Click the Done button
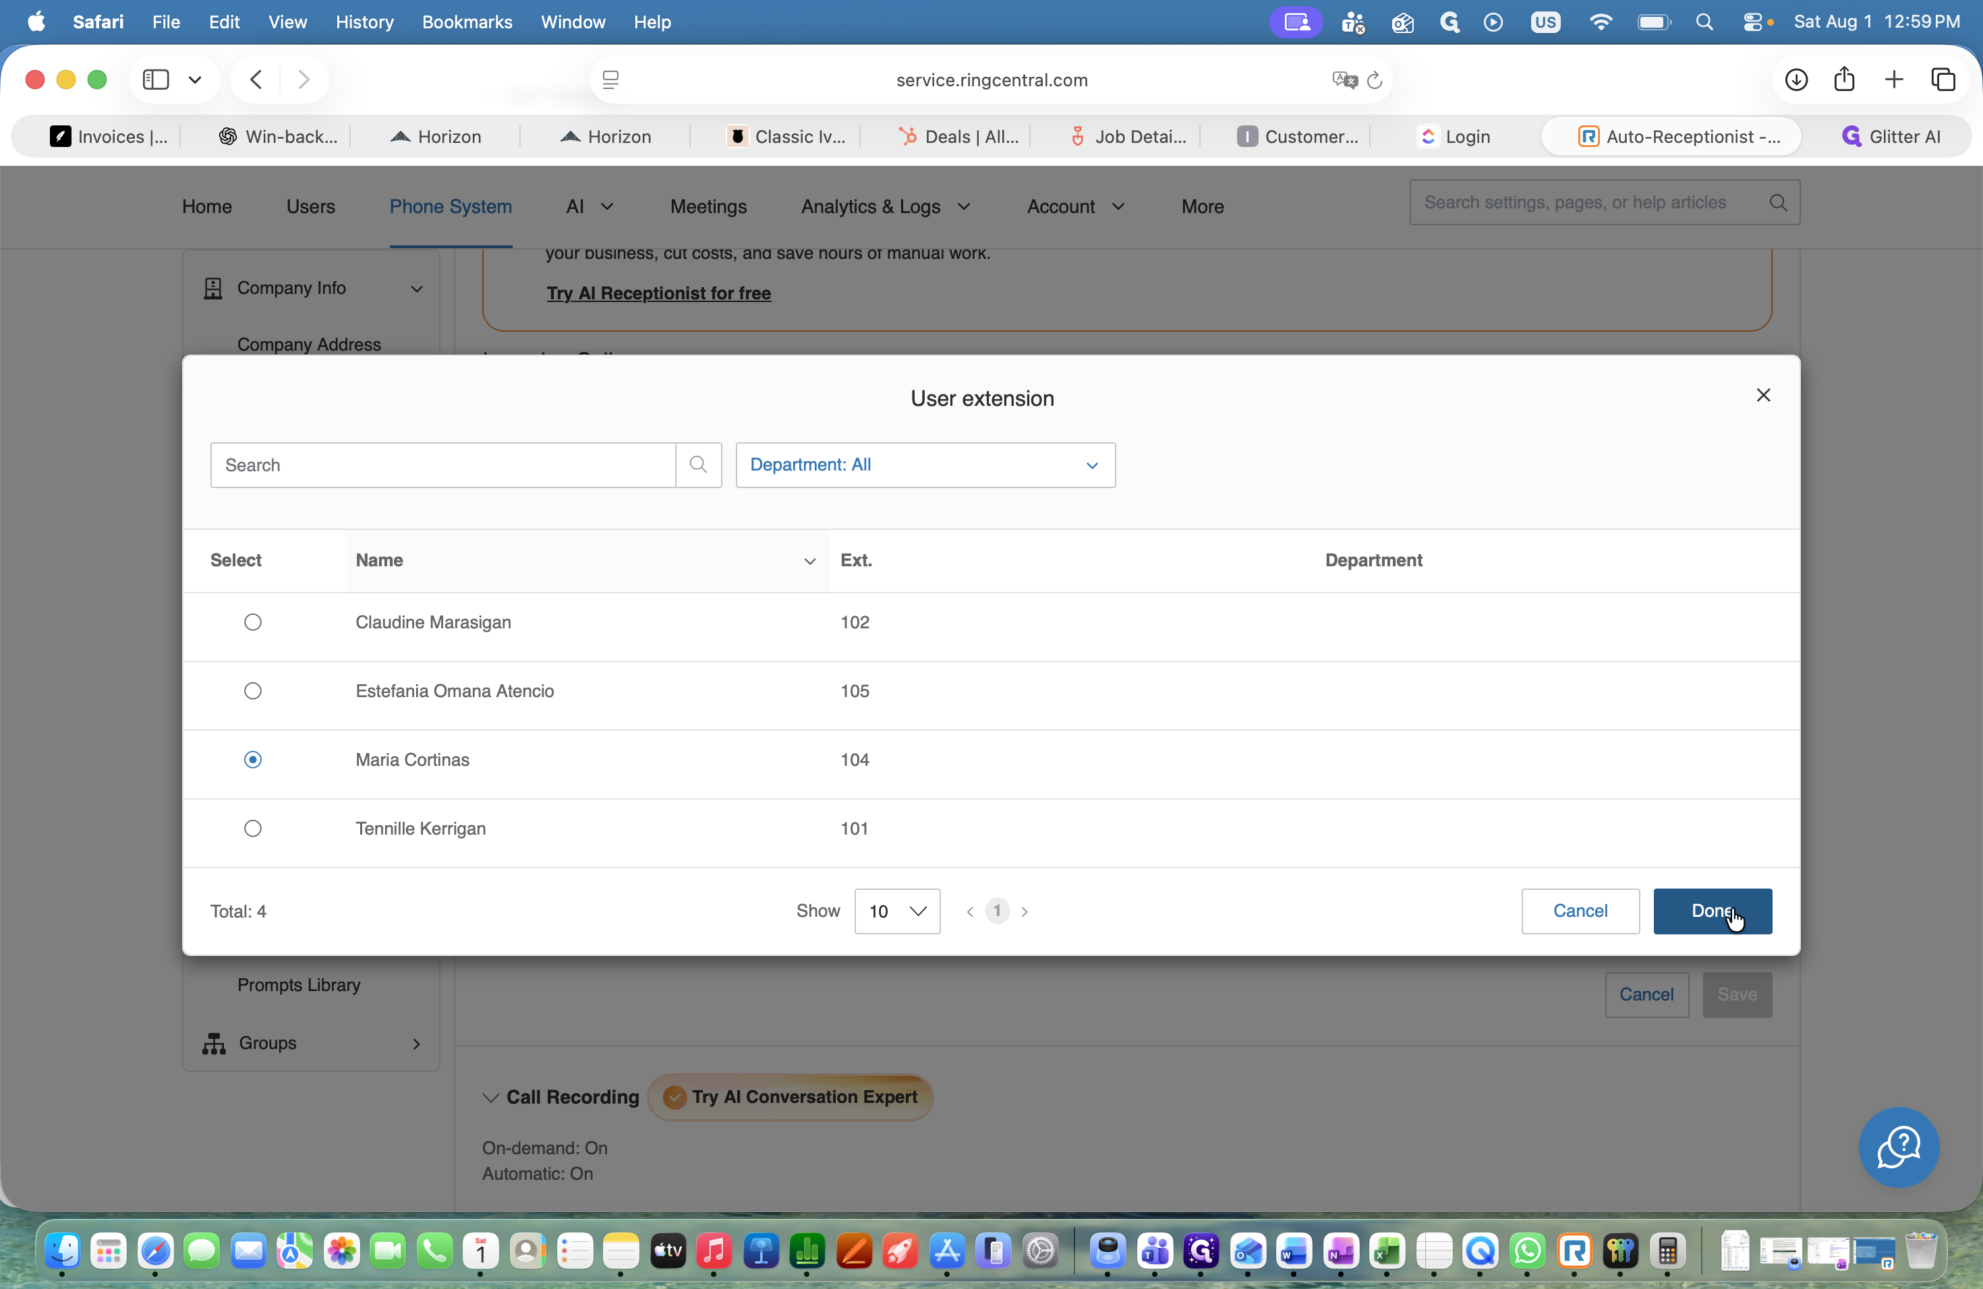Image resolution: width=1983 pixels, height=1289 pixels. [1713, 911]
